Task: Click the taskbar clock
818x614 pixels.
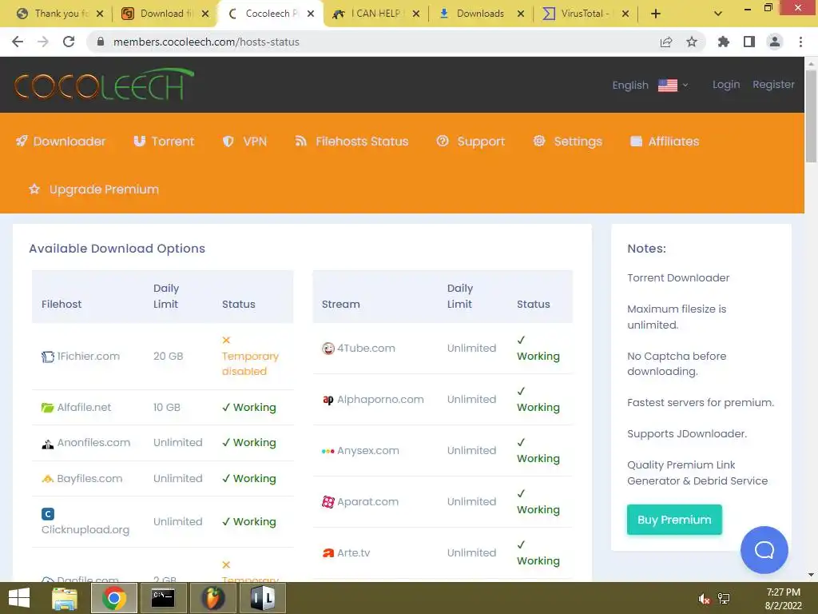Action: (x=783, y=599)
